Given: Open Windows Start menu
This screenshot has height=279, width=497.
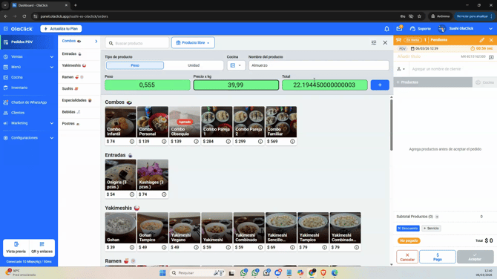Looking at the screenshot, I should (162, 273).
